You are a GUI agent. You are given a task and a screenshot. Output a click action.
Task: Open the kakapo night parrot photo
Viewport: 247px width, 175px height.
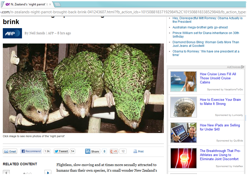coord(83,88)
